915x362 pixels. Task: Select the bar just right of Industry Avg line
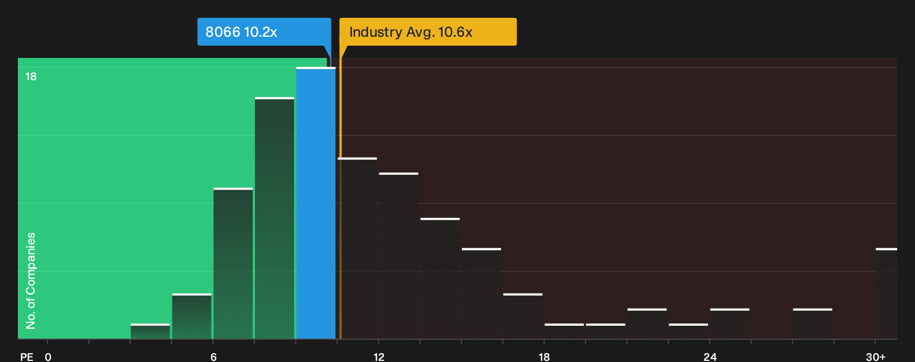357,248
